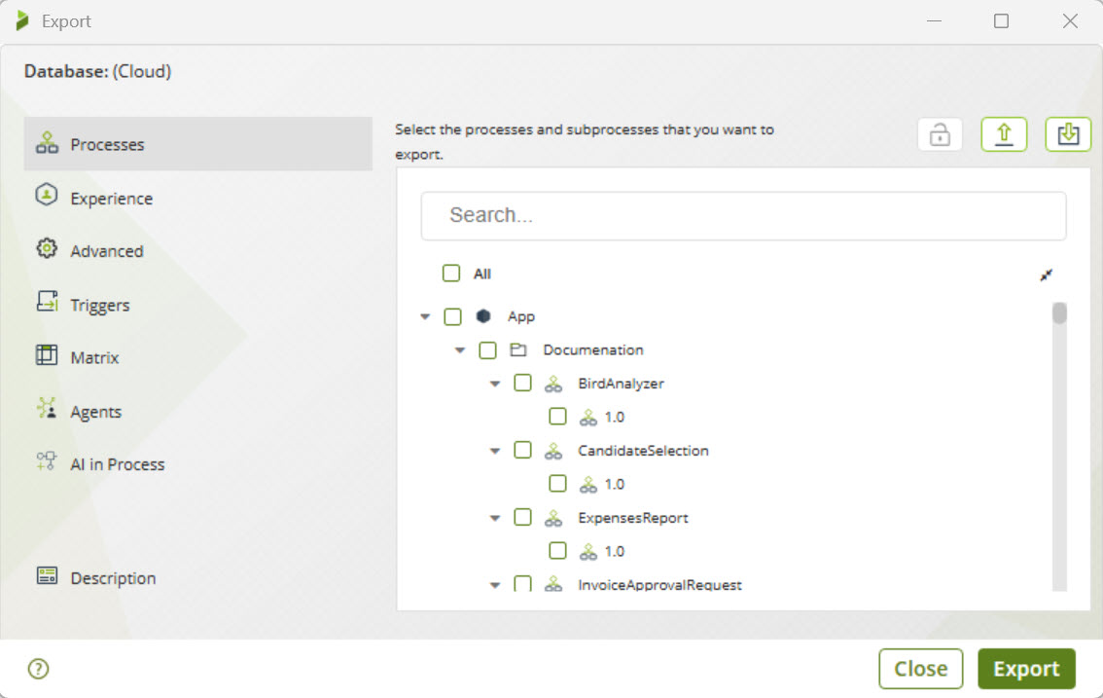Click the process list scrollbar thumb

point(1059,312)
